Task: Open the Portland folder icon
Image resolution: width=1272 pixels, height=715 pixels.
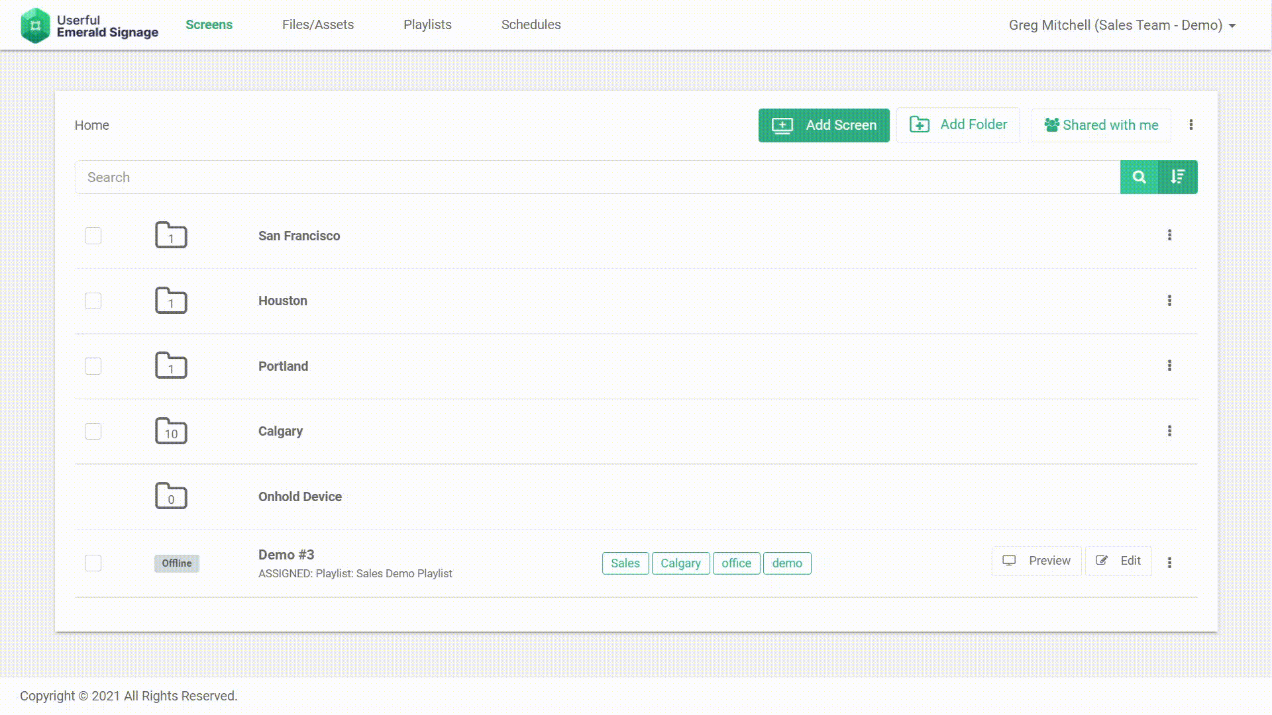Action: [171, 365]
